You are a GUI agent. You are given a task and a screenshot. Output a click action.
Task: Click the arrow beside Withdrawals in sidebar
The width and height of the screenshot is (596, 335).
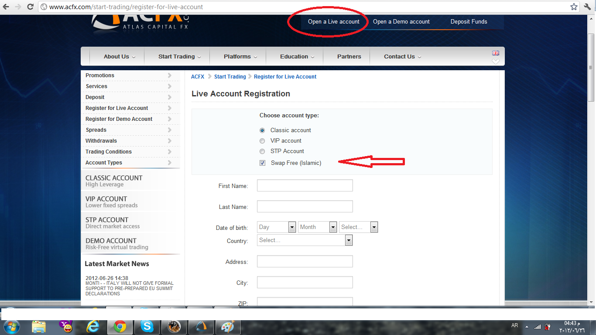170,141
